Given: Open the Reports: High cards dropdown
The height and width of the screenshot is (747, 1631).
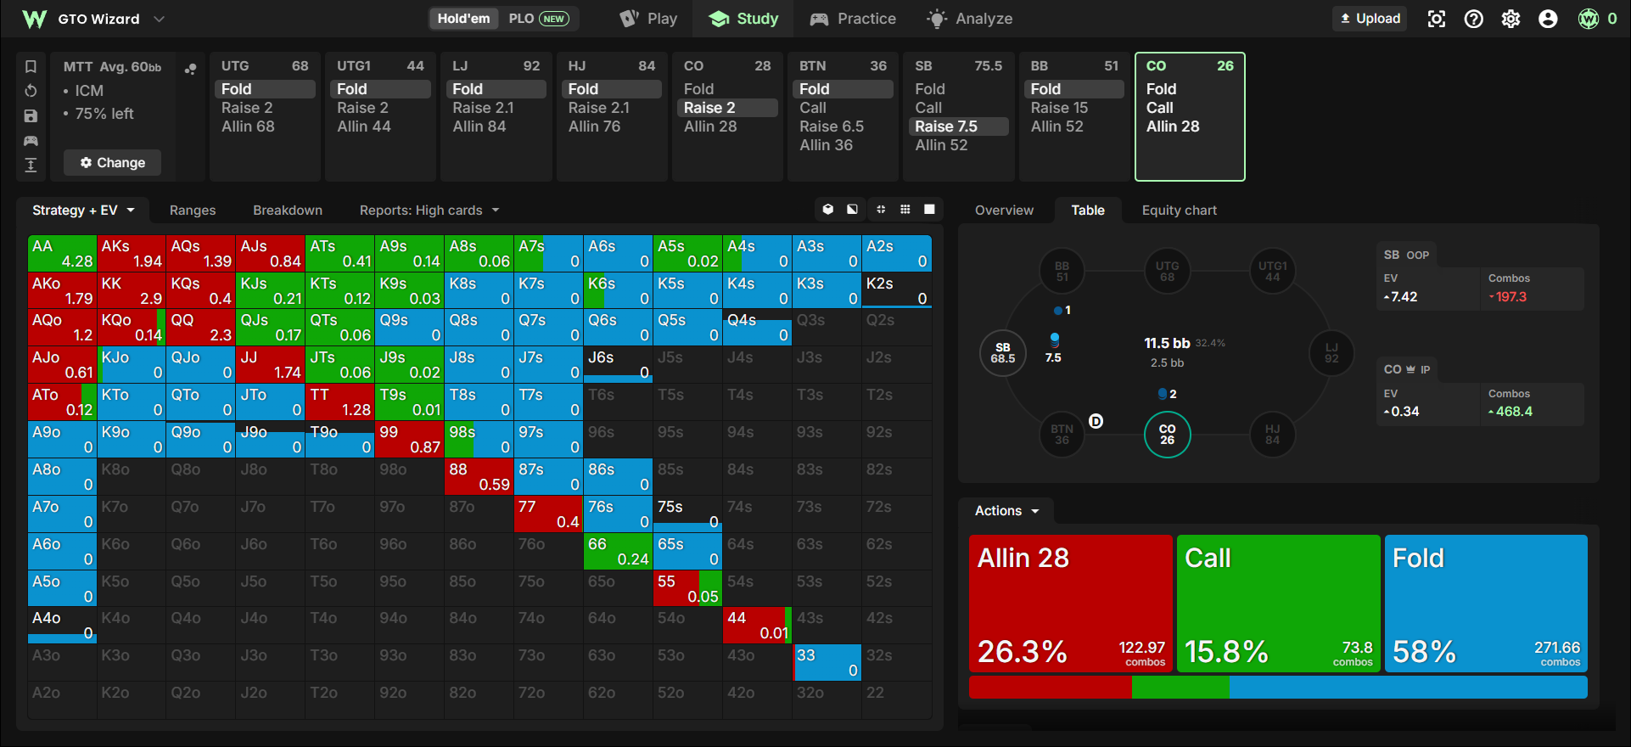Looking at the screenshot, I should pyautogui.click(x=429, y=211).
